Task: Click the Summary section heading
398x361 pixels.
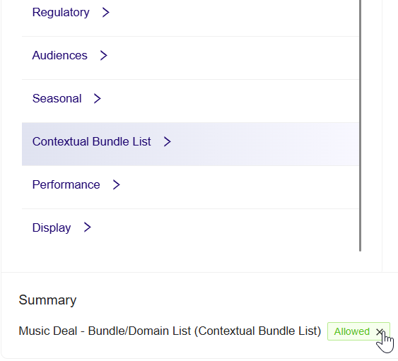Action: [x=47, y=300]
